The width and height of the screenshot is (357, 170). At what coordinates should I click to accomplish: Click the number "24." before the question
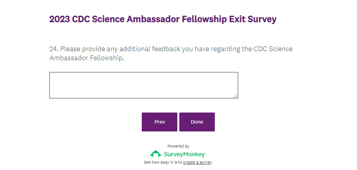(54, 49)
